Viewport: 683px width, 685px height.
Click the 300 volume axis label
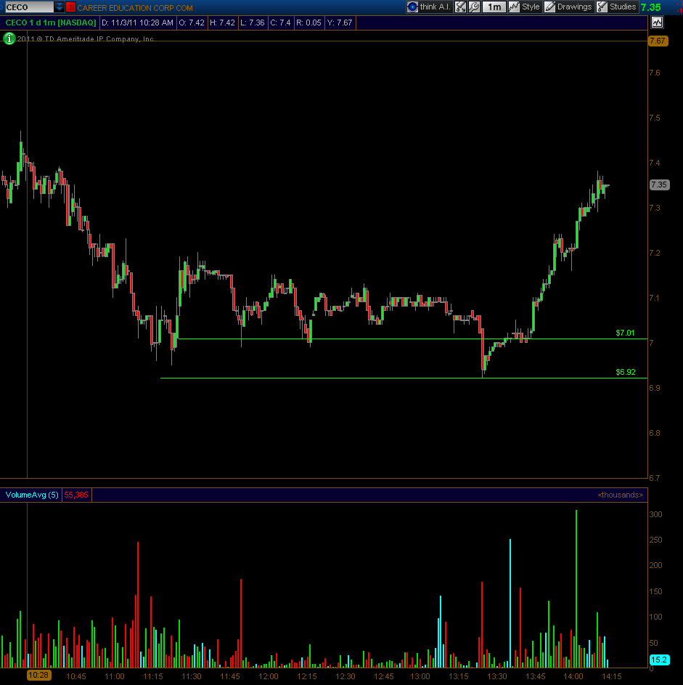(x=655, y=514)
